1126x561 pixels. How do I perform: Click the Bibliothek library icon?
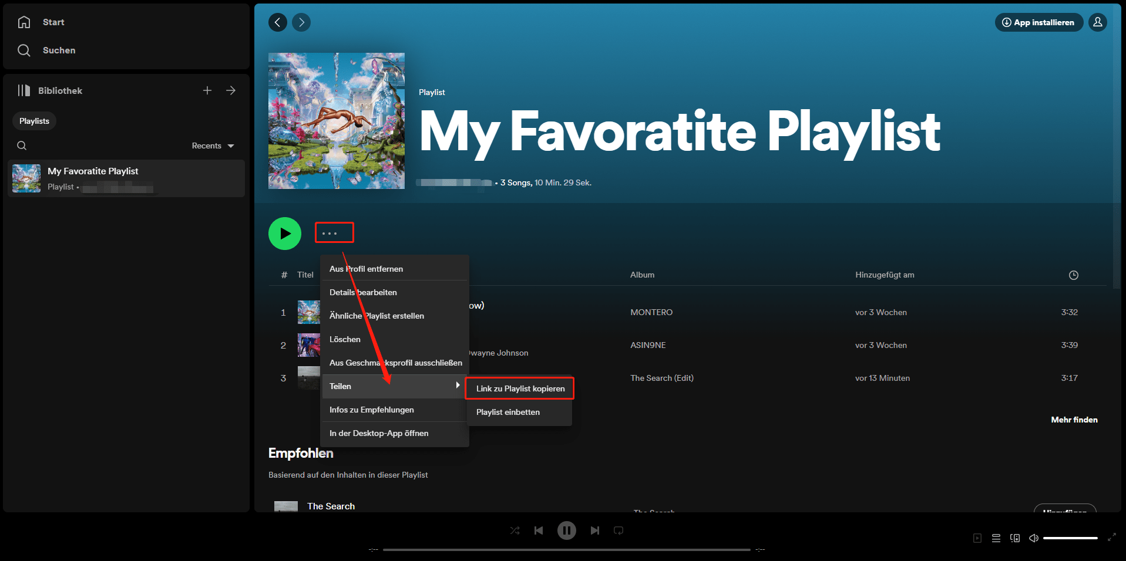(x=23, y=90)
